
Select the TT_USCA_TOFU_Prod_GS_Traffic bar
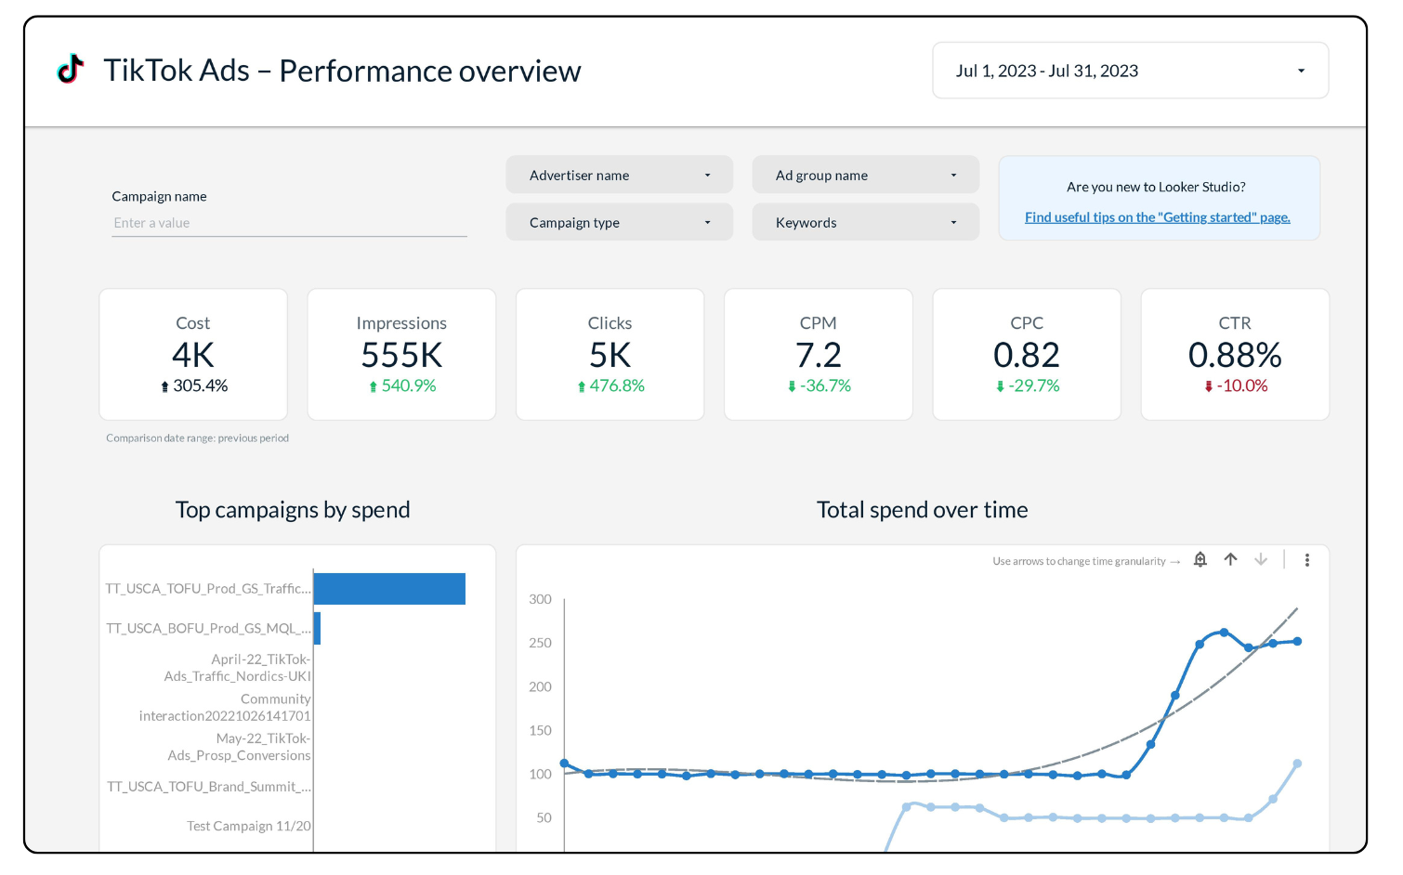[x=389, y=589]
